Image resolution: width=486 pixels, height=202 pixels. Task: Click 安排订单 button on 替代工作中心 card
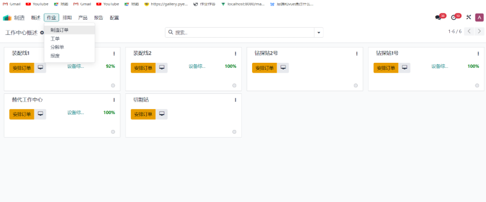tap(22, 114)
